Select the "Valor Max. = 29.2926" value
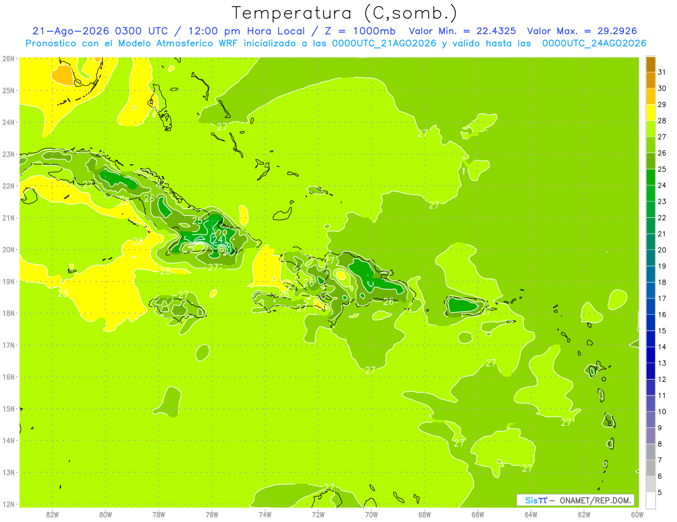This screenshot has width=677, height=522. [x=582, y=31]
